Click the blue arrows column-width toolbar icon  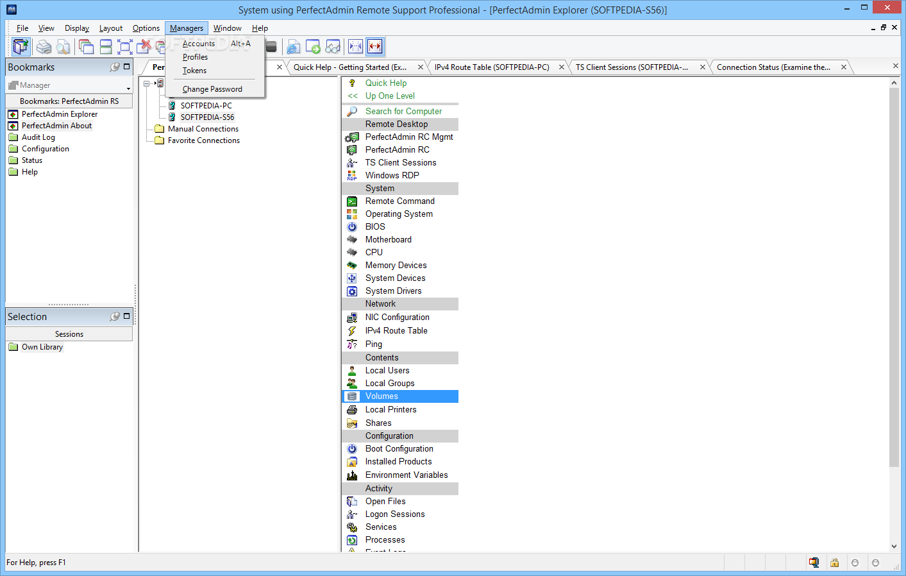click(355, 46)
